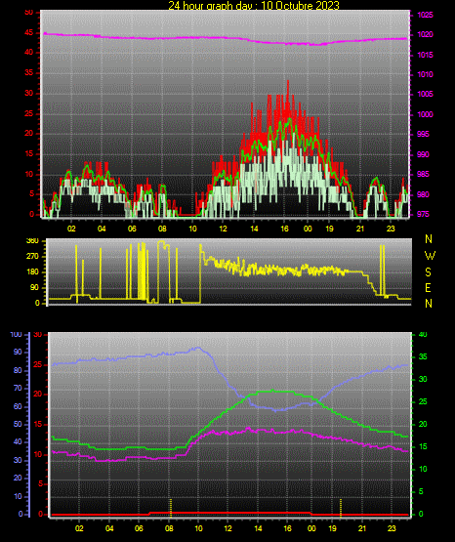Click the magenta pressure line's lowest dip
Image resolution: width=455 pixels, height=542 pixels.
coord(316,44)
